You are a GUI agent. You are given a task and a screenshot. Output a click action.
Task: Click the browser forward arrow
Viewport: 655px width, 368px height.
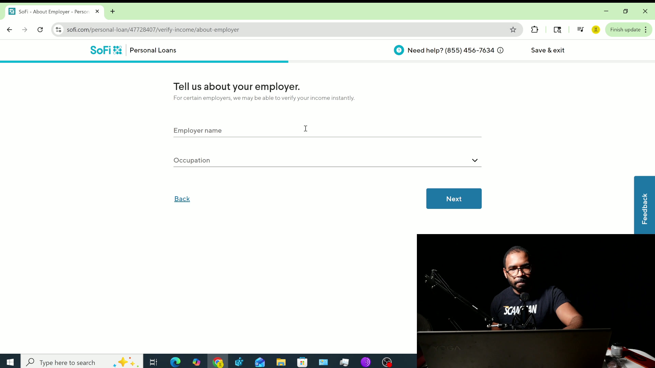pyautogui.click(x=25, y=30)
